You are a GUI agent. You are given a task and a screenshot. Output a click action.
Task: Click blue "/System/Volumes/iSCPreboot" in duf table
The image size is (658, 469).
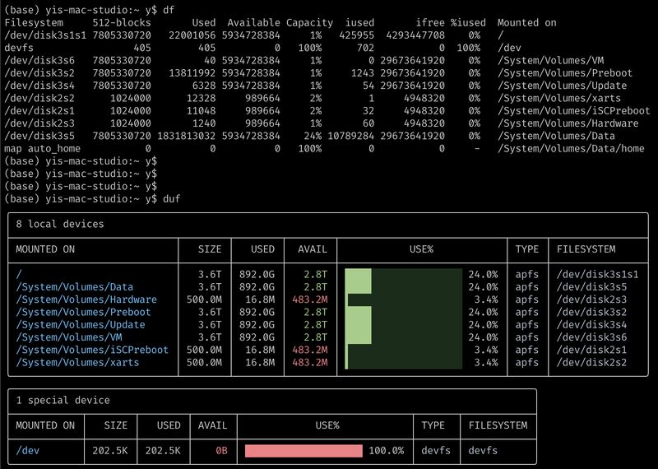click(92, 351)
